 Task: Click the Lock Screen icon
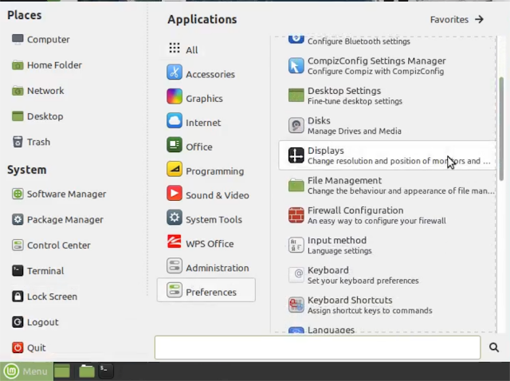(x=18, y=297)
